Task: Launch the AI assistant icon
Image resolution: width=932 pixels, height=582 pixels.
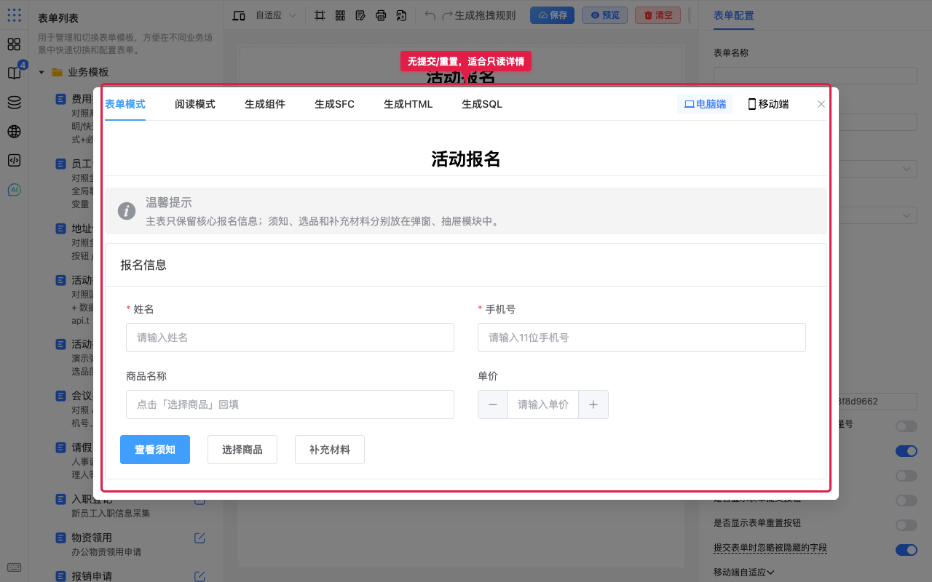Action: [14, 189]
